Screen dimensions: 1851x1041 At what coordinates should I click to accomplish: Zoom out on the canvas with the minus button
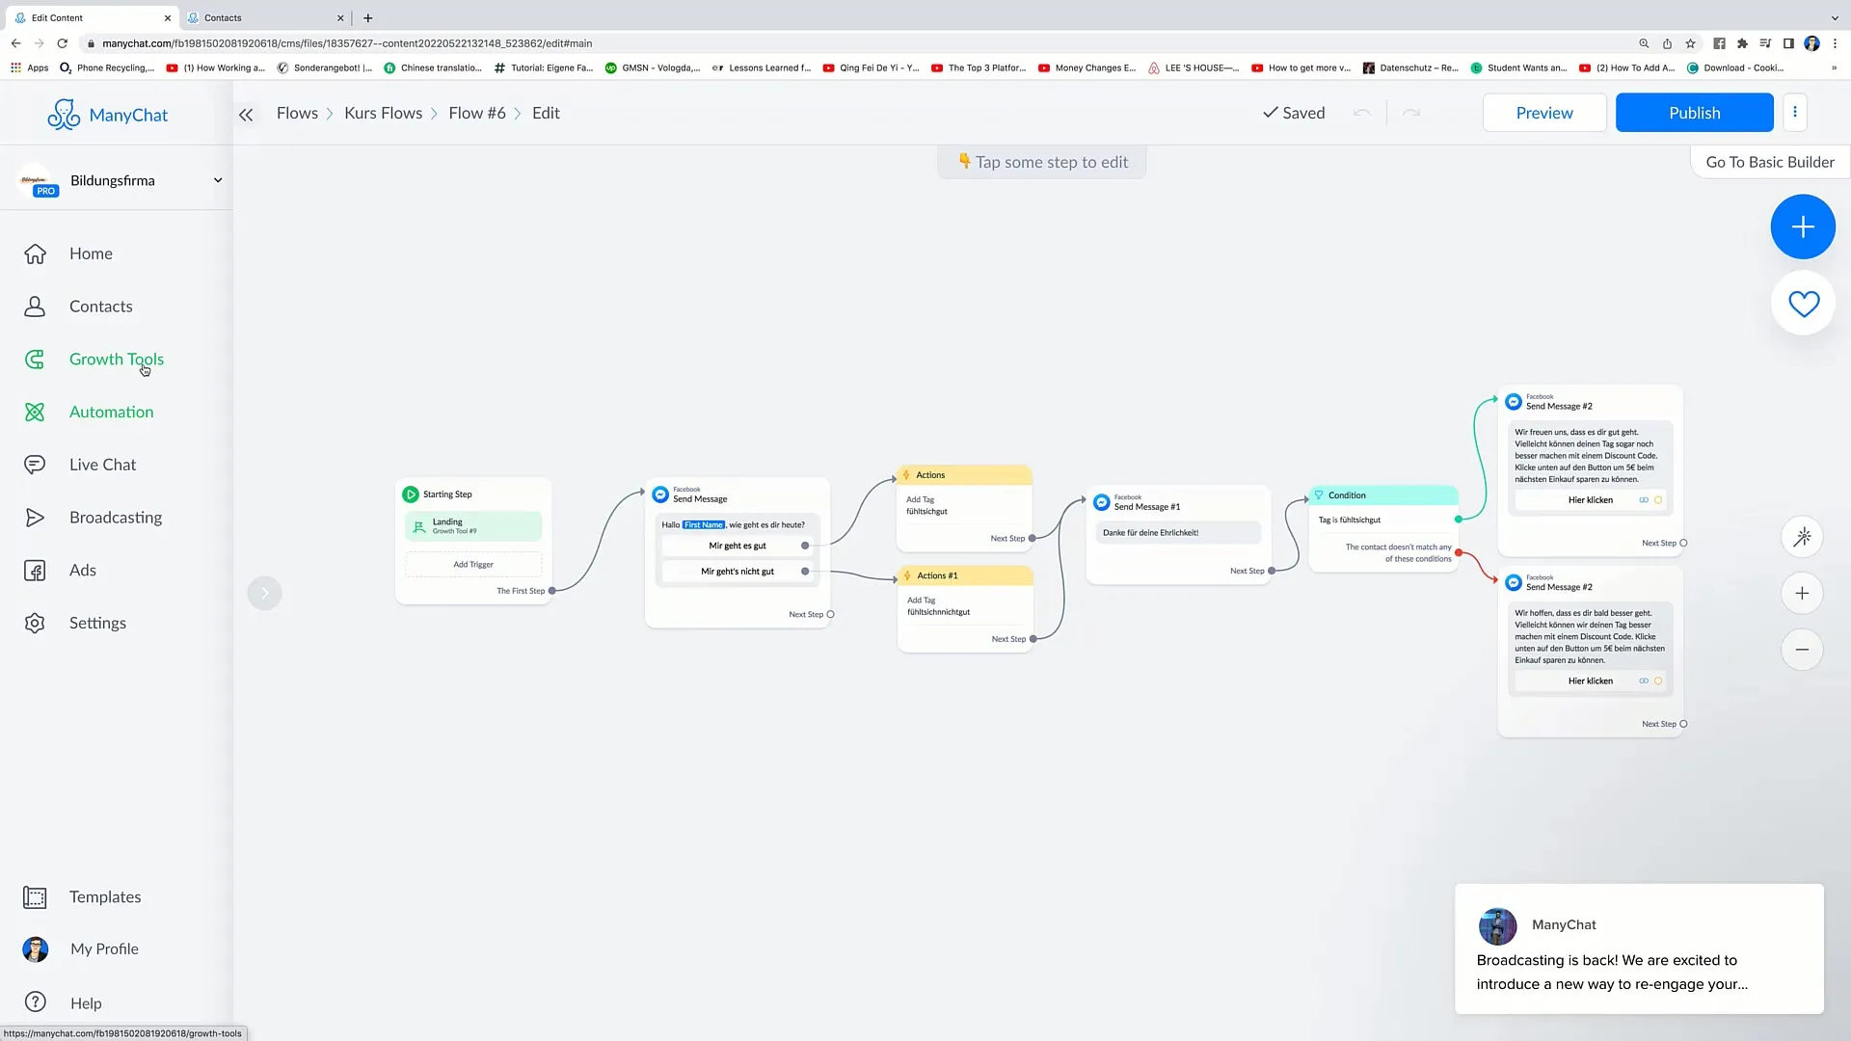[x=1802, y=650]
